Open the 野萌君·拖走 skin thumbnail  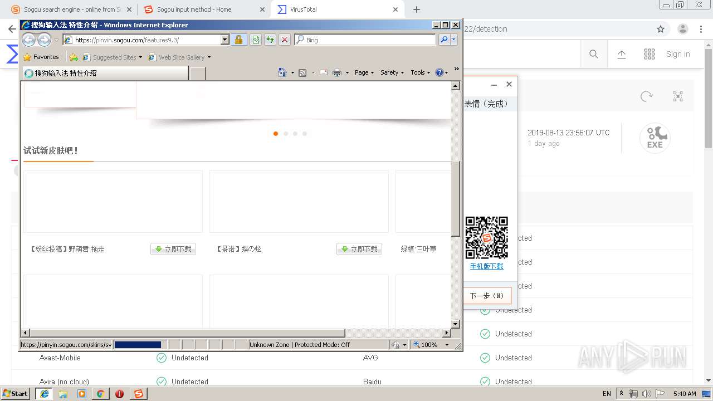click(113, 202)
